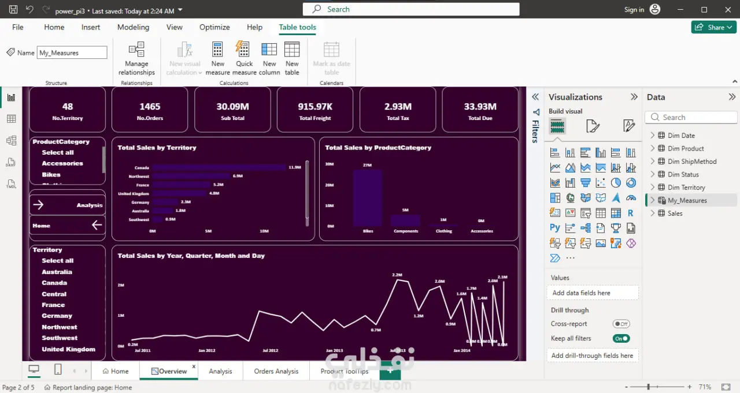Open Format visual pane icon

point(593,126)
